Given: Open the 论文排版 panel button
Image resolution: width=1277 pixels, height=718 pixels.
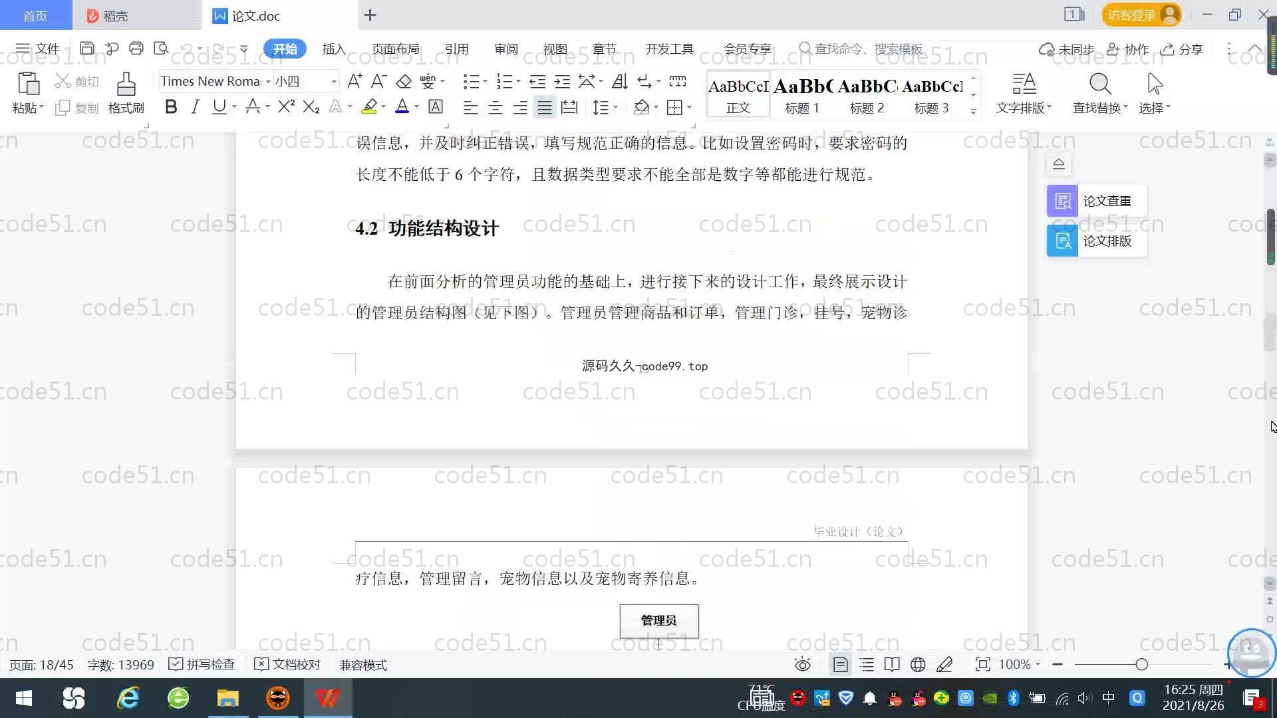Looking at the screenshot, I should pos(1096,241).
